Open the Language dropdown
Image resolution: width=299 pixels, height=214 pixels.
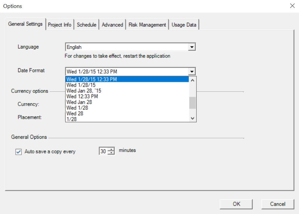192,46
